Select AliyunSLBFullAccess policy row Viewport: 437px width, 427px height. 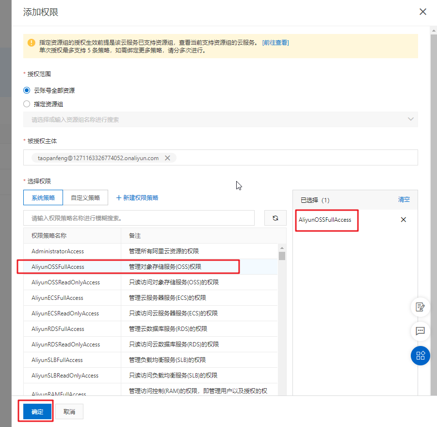pos(150,360)
